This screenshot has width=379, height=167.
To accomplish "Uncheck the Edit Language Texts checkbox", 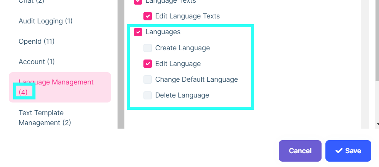I will [x=148, y=16].
